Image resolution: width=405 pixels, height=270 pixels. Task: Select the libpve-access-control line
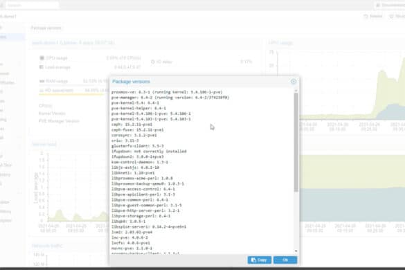click(143, 190)
